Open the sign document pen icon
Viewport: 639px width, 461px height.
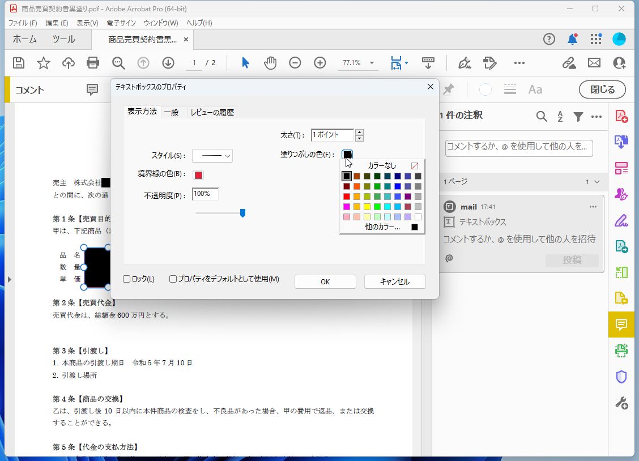(465, 63)
